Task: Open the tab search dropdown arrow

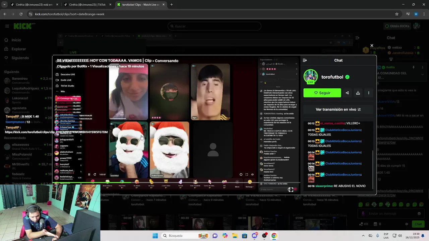Action: 4,5
